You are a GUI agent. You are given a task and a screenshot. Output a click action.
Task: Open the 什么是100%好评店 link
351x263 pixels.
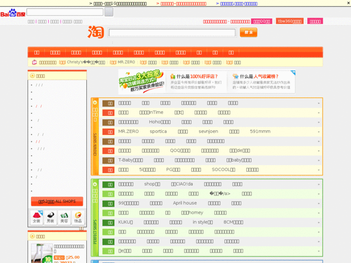(197, 76)
